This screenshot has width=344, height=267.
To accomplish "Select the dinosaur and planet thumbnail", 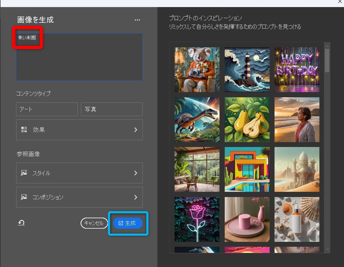I will coord(197,120).
